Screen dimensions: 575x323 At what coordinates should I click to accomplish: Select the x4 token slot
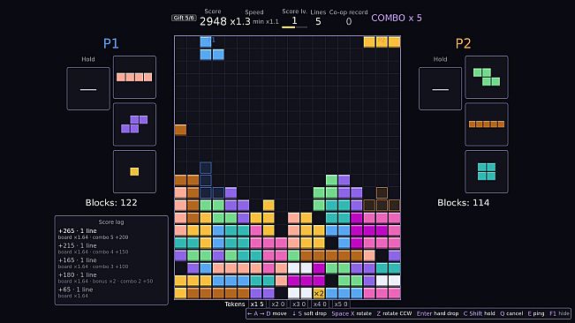click(x=320, y=304)
